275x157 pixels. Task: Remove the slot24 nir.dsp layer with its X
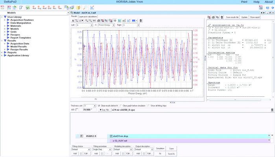(x=269, y=135)
